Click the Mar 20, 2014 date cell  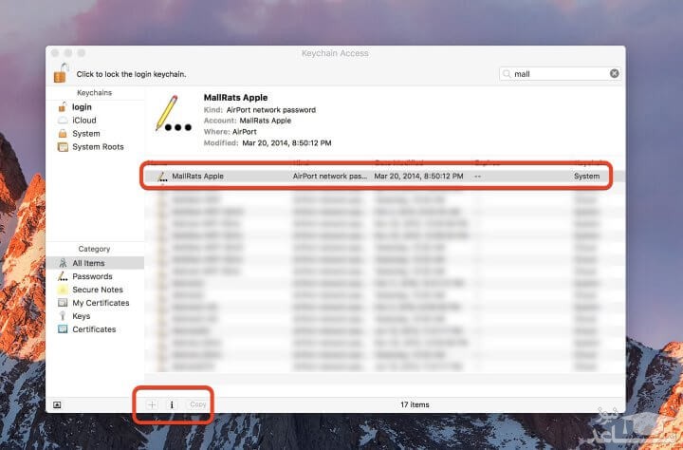click(x=418, y=177)
